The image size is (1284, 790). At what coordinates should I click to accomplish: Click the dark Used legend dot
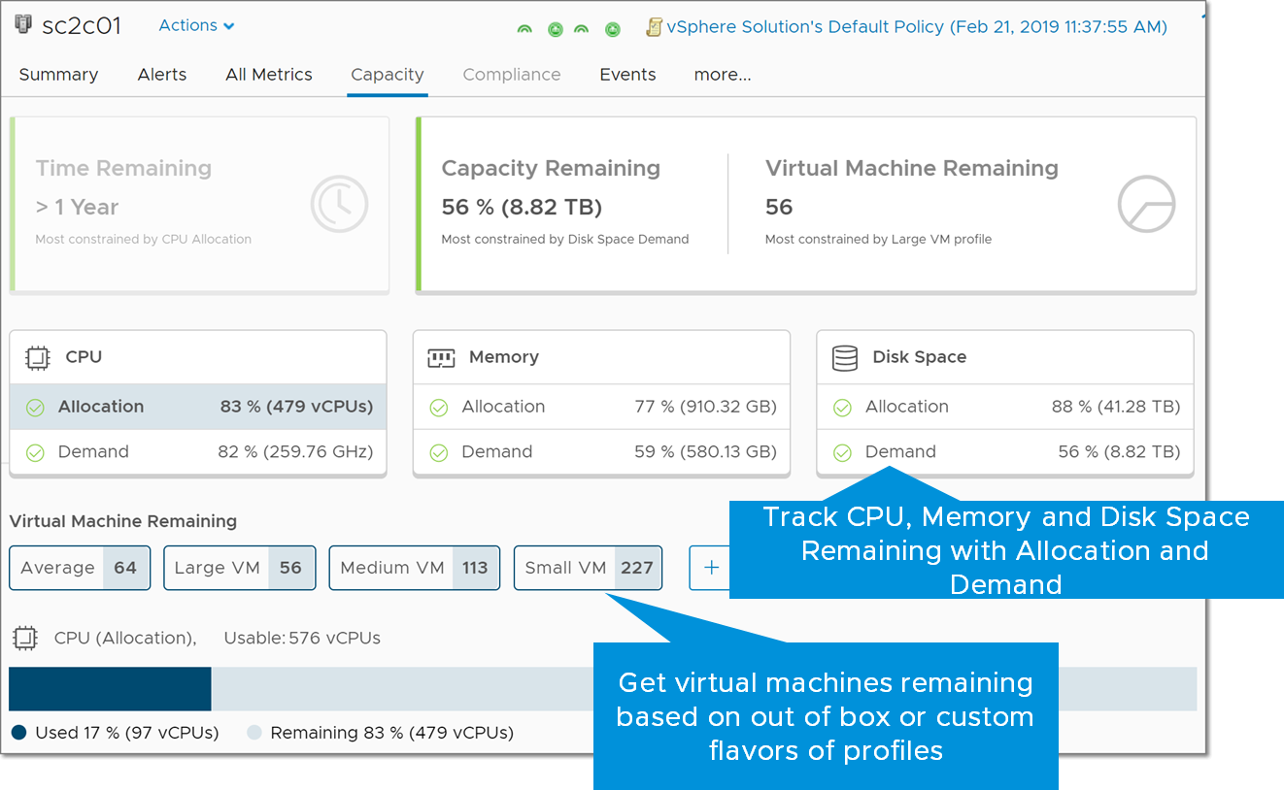pyautogui.click(x=17, y=733)
